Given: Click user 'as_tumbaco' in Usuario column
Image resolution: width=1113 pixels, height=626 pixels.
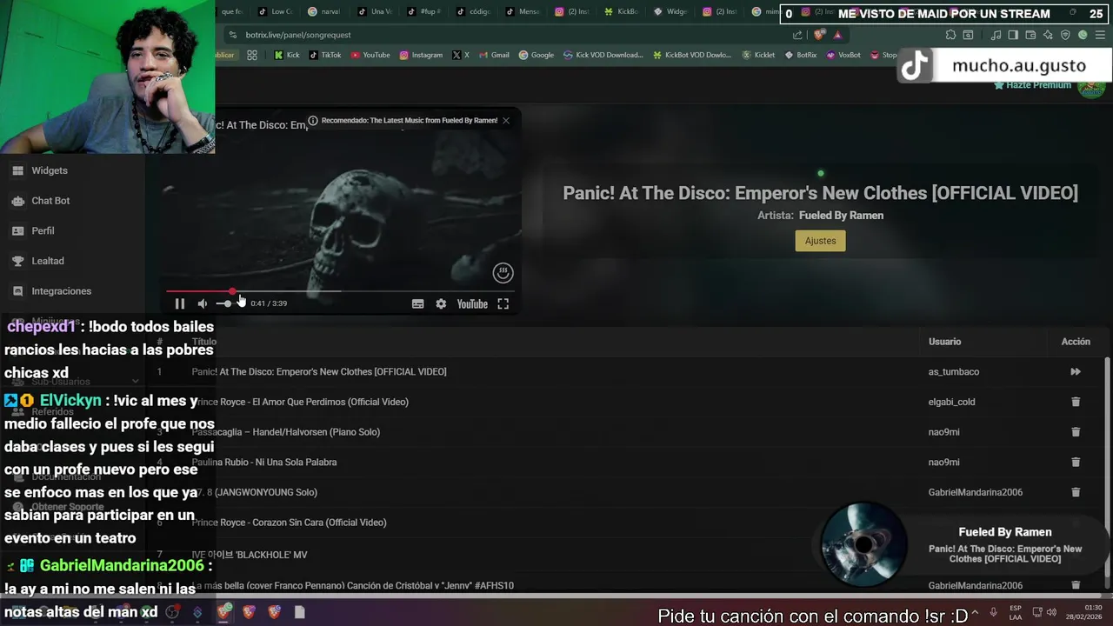Looking at the screenshot, I should (x=954, y=371).
